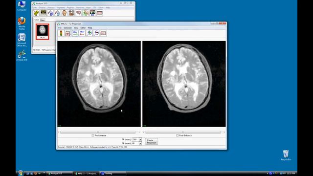The width and height of the screenshot is (313, 176).
Task: Open the Analyze 10.0 desktop shortcut
Action: [x=22, y=55]
